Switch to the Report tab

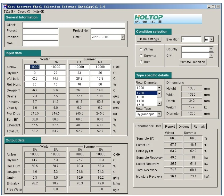click(x=170, y=127)
